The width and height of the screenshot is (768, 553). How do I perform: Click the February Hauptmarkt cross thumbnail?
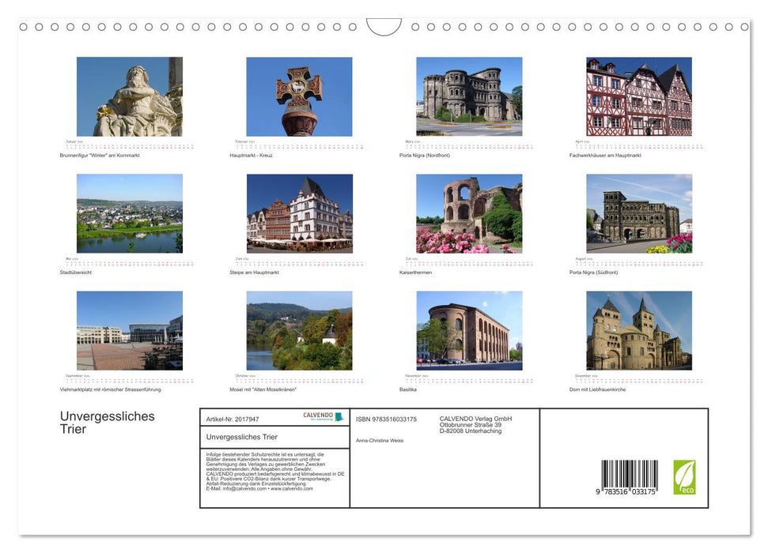point(299,96)
